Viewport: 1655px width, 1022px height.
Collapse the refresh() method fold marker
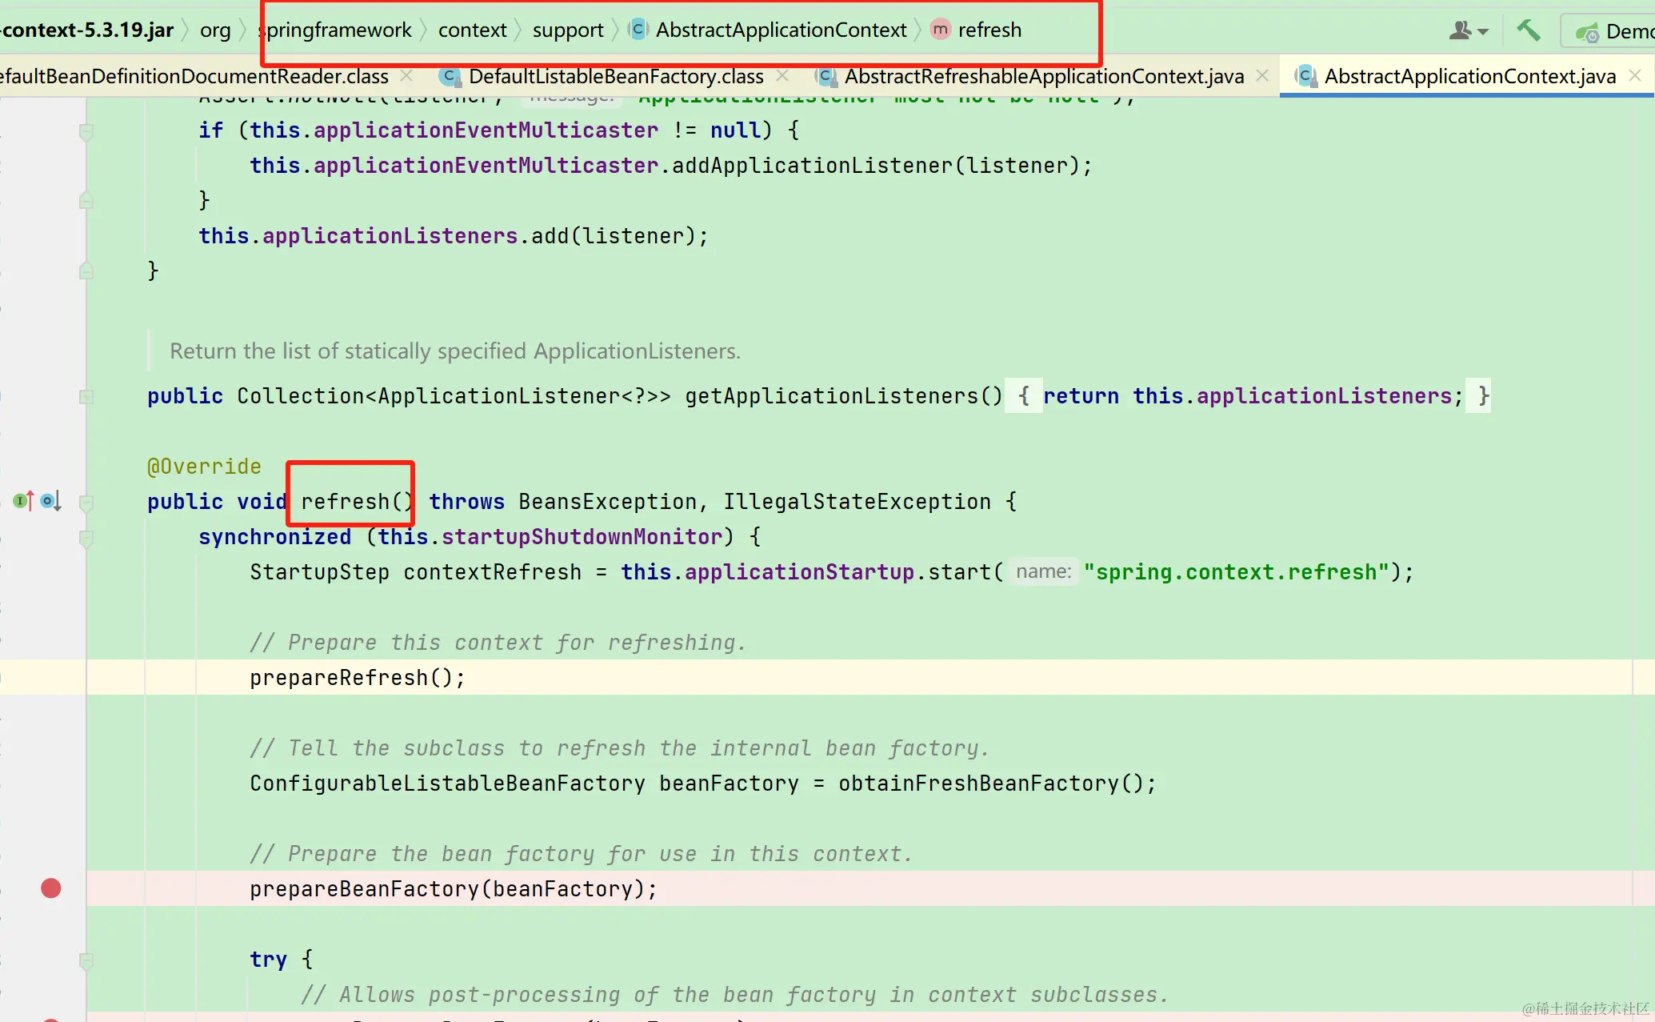pyautogui.click(x=86, y=502)
